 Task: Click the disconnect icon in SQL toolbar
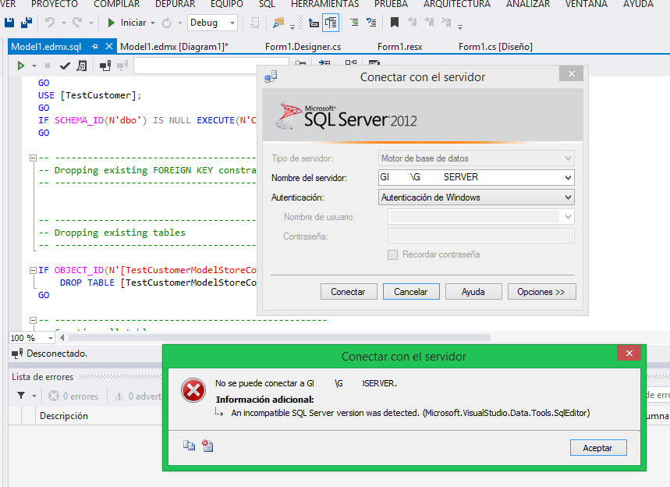pyautogui.click(x=122, y=66)
